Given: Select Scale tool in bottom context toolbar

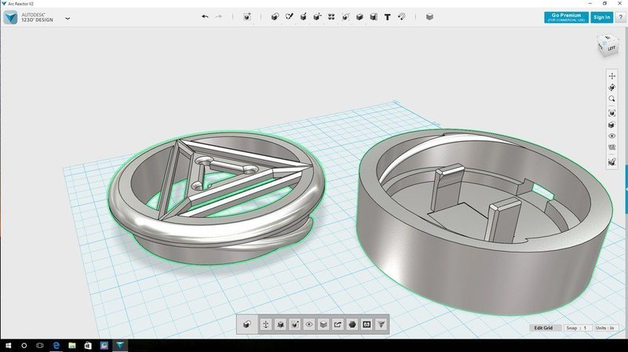Looking at the screenshot, I should pos(280,325).
